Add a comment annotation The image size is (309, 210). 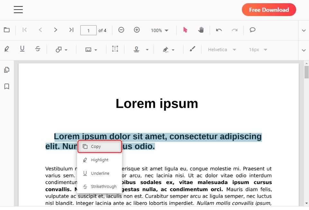point(252,30)
